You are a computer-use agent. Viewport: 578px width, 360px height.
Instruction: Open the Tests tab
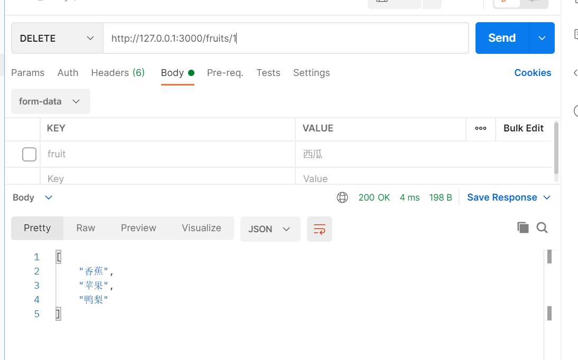coord(268,73)
